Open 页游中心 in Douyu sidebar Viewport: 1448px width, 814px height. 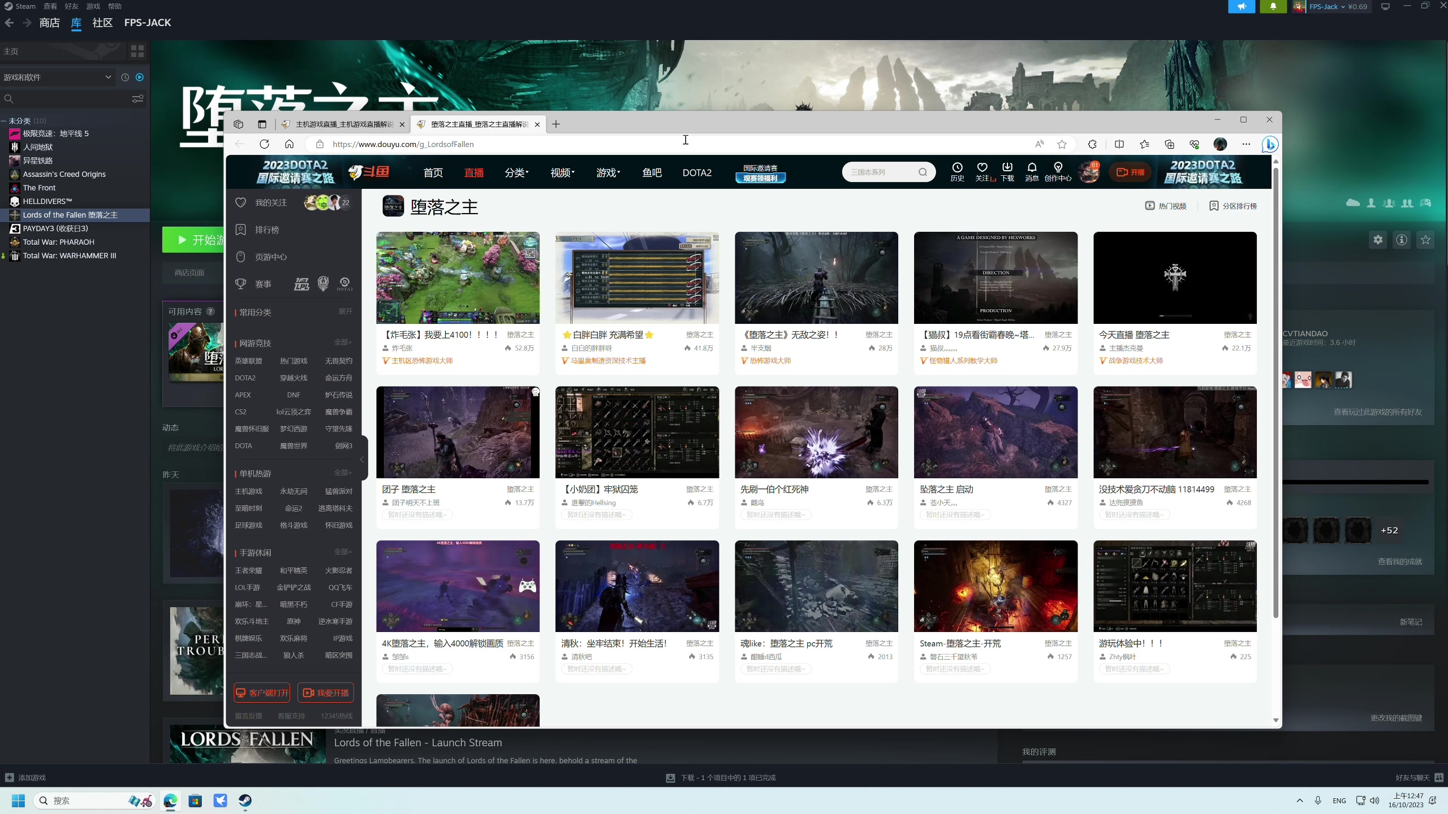[x=270, y=257]
